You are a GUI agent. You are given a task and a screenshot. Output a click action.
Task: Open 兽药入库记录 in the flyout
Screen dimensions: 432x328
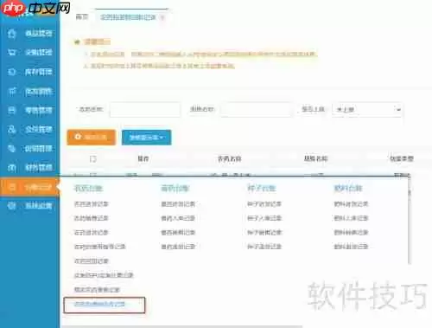point(178,218)
